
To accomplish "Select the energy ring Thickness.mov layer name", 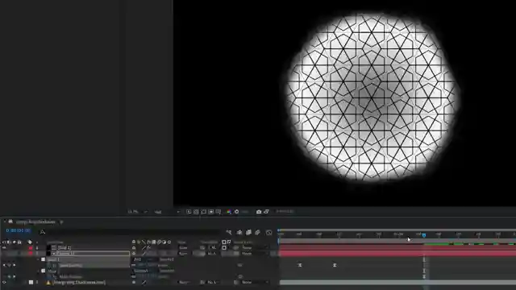I will [79, 283].
